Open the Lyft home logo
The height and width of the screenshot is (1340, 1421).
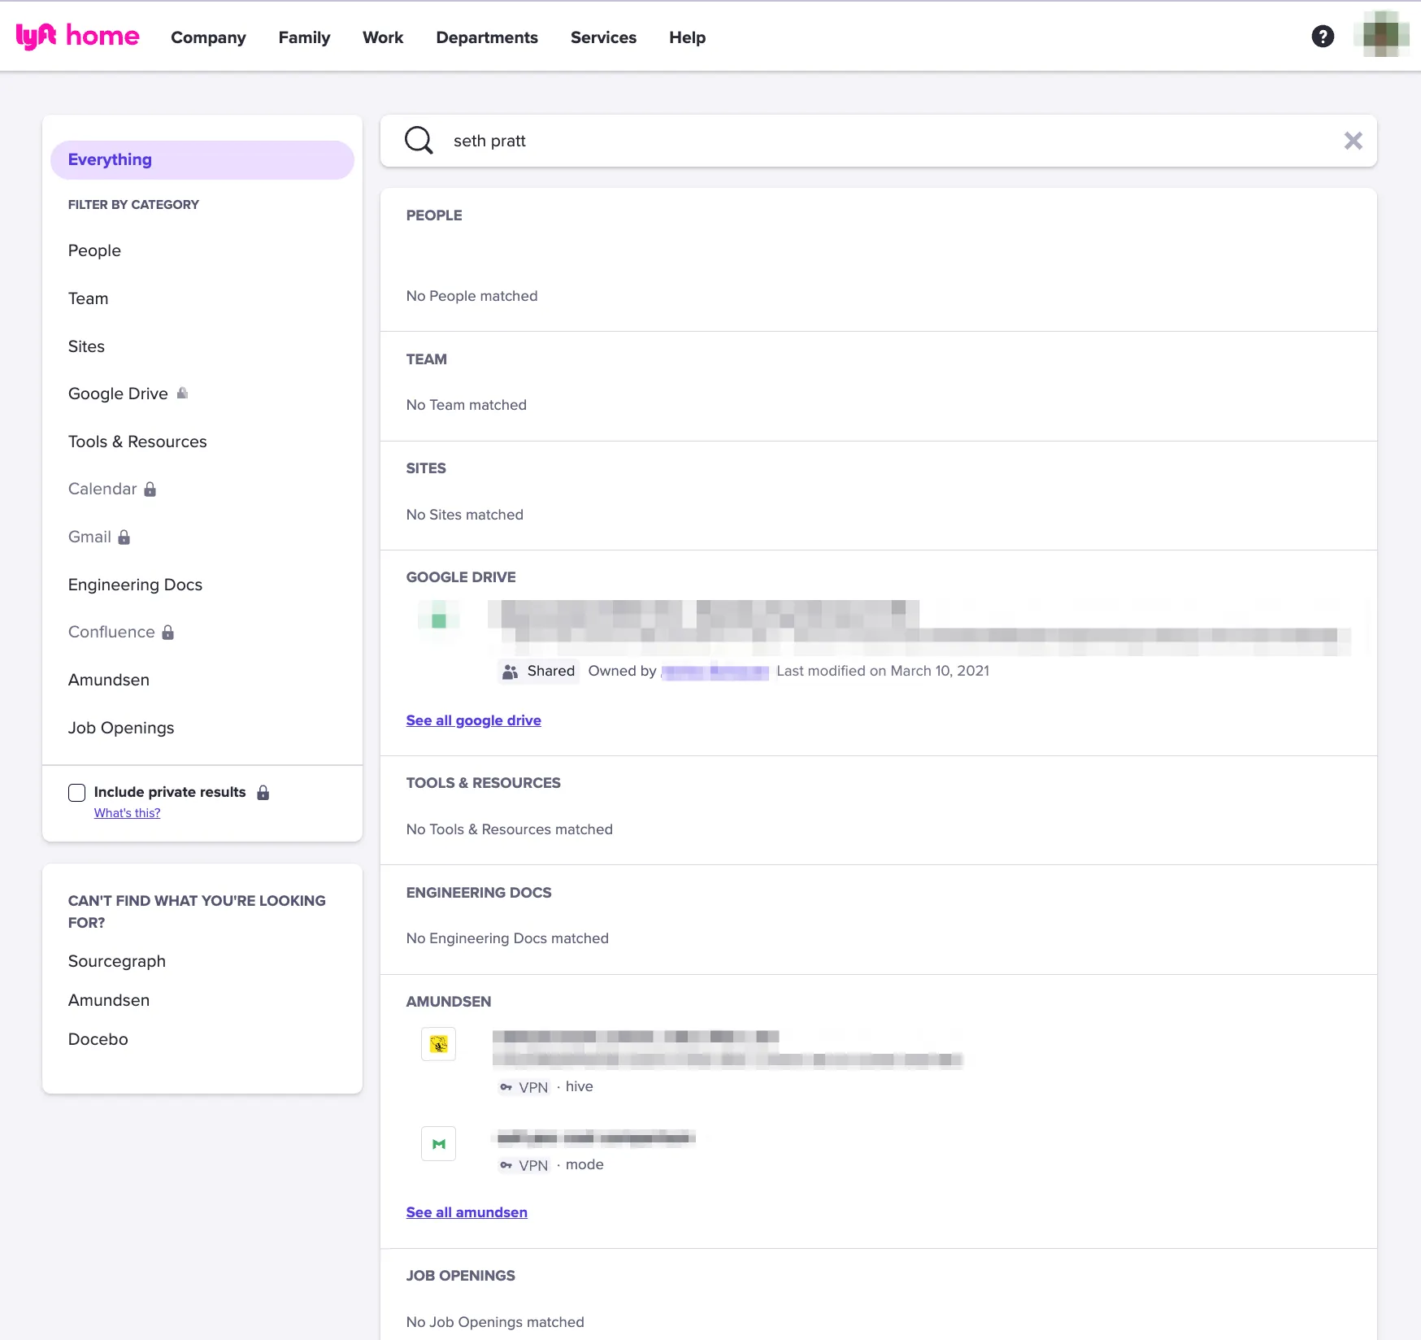click(77, 37)
